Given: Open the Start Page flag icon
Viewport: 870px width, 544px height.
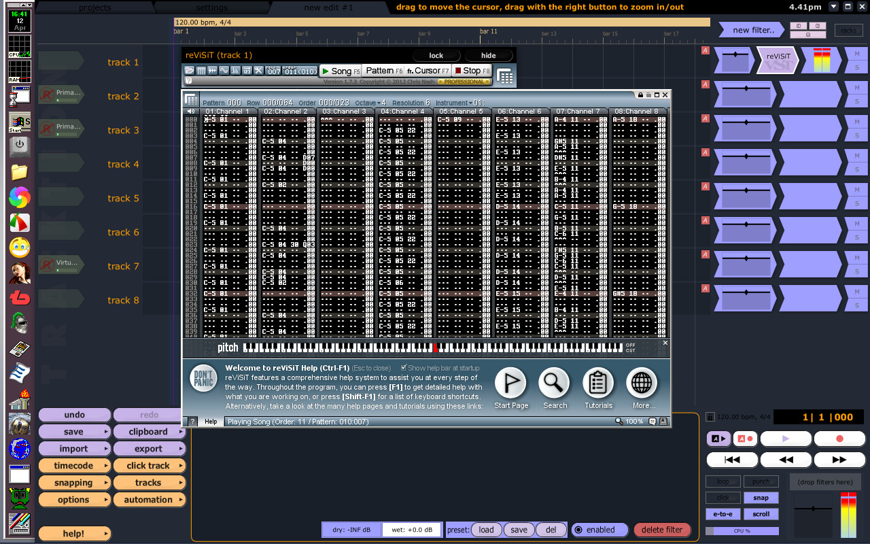Looking at the screenshot, I should pyautogui.click(x=510, y=384).
